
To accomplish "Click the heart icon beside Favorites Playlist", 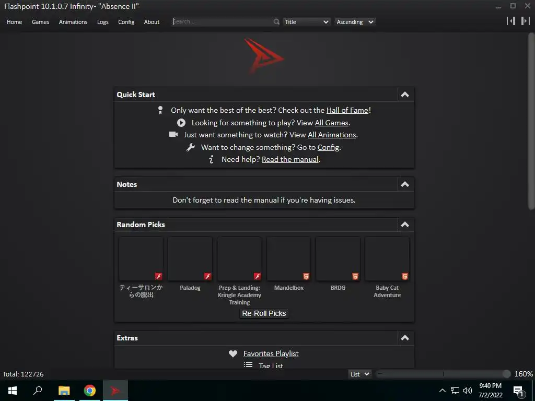I will tap(233, 353).
